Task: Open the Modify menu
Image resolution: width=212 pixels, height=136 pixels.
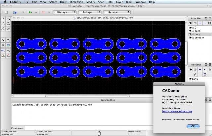Action: point(90,2)
